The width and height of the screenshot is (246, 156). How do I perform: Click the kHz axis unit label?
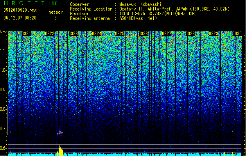click(x=4, y=32)
